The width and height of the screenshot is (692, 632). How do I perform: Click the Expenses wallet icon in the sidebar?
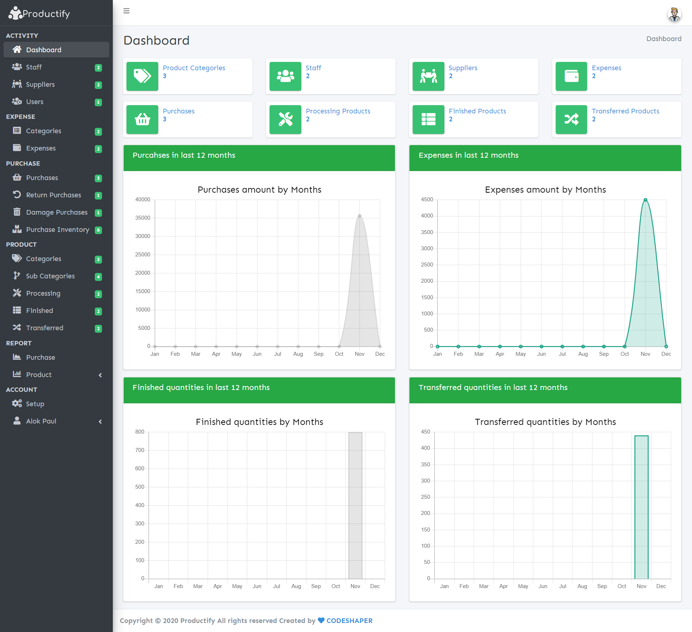pos(17,148)
